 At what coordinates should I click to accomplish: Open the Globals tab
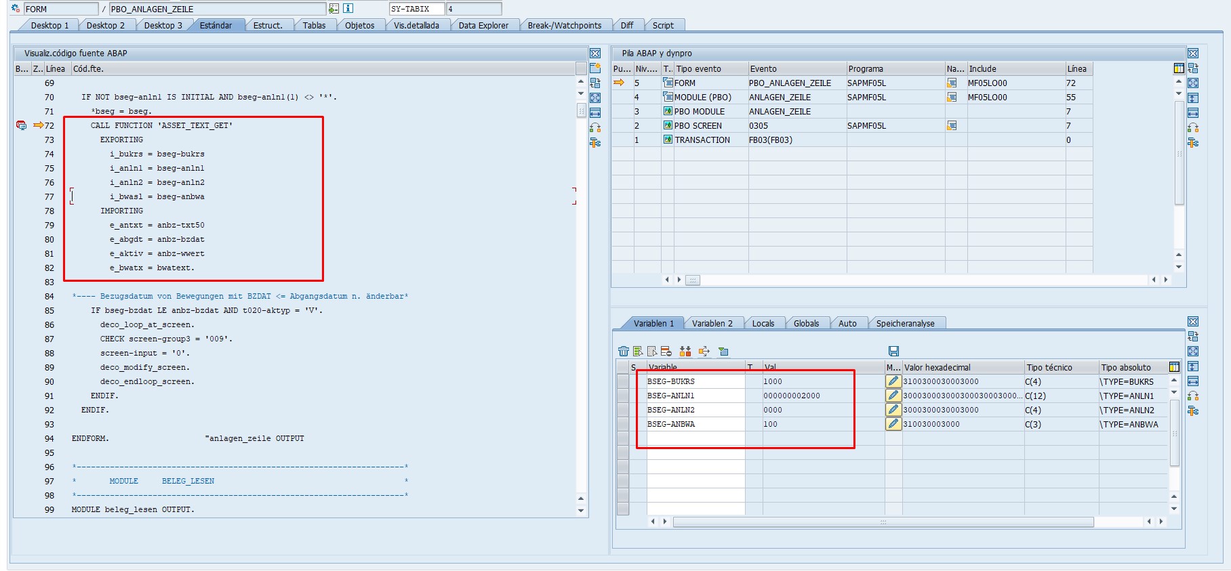coord(806,323)
